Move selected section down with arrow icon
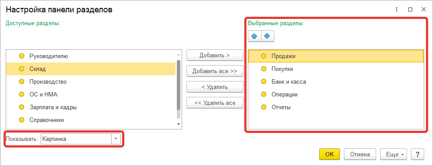Image resolution: width=433 pixels, height=166 pixels. pyautogui.click(x=268, y=36)
